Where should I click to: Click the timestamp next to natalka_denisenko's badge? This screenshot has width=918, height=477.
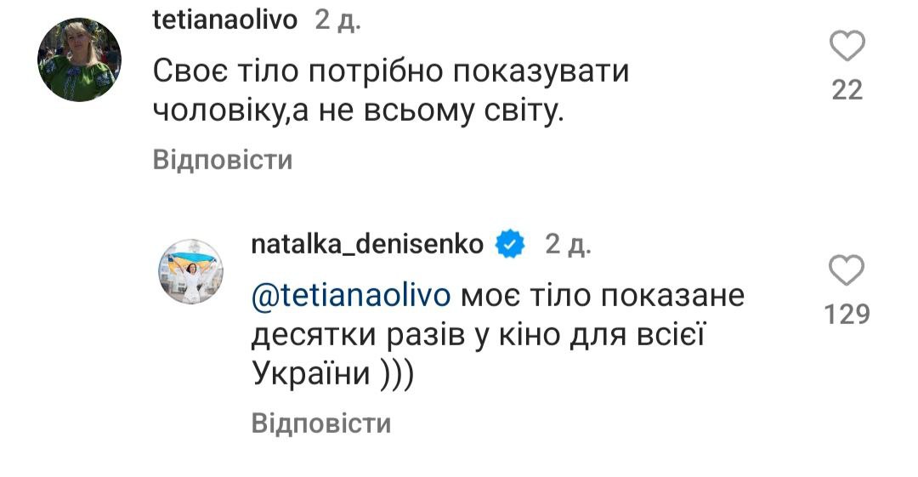coord(568,245)
